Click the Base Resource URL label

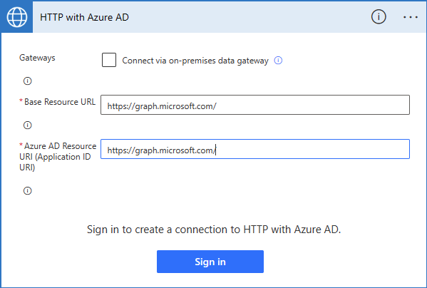pyautogui.click(x=60, y=102)
